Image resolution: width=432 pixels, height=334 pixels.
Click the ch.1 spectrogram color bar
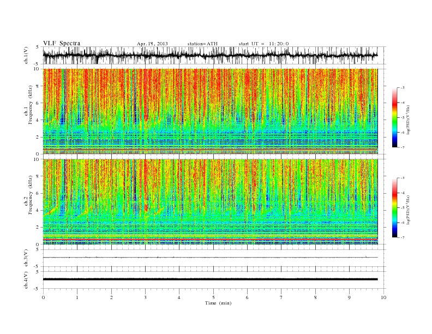click(x=395, y=117)
